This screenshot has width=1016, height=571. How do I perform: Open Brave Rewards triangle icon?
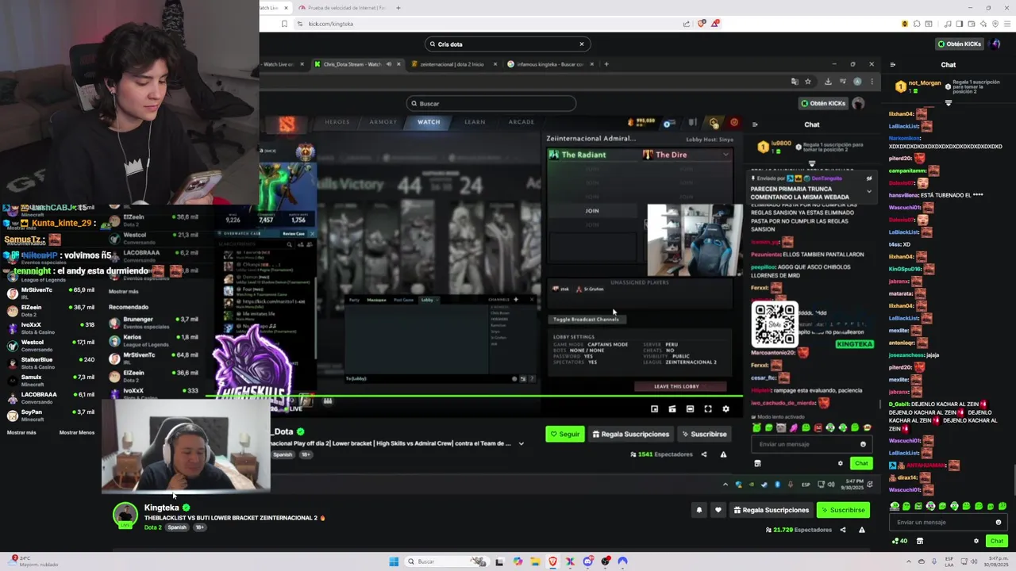point(715,24)
